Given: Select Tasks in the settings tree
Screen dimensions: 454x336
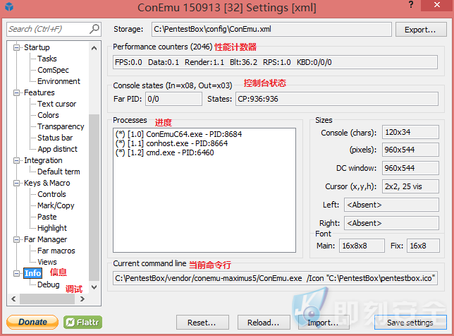Looking at the screenshot, I should (47, 59).
